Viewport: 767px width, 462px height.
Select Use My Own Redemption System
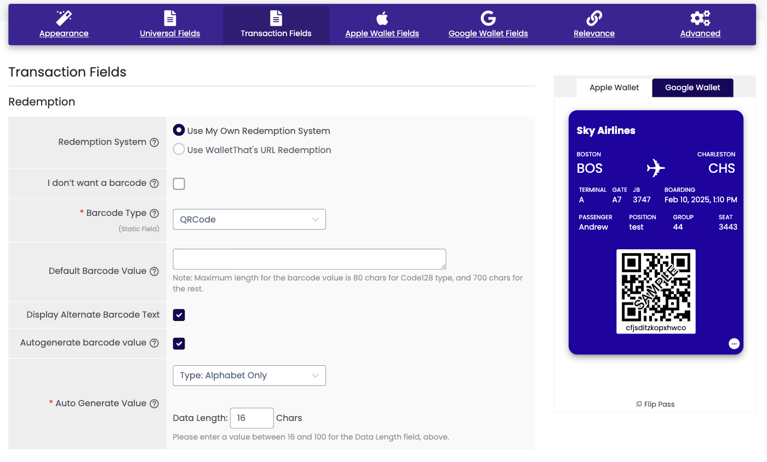(x=179, y=130)
